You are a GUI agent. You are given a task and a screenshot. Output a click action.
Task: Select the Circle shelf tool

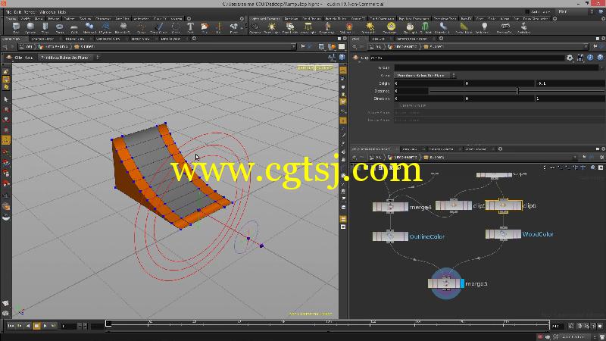pyautogui.click(x=176, y=27)
